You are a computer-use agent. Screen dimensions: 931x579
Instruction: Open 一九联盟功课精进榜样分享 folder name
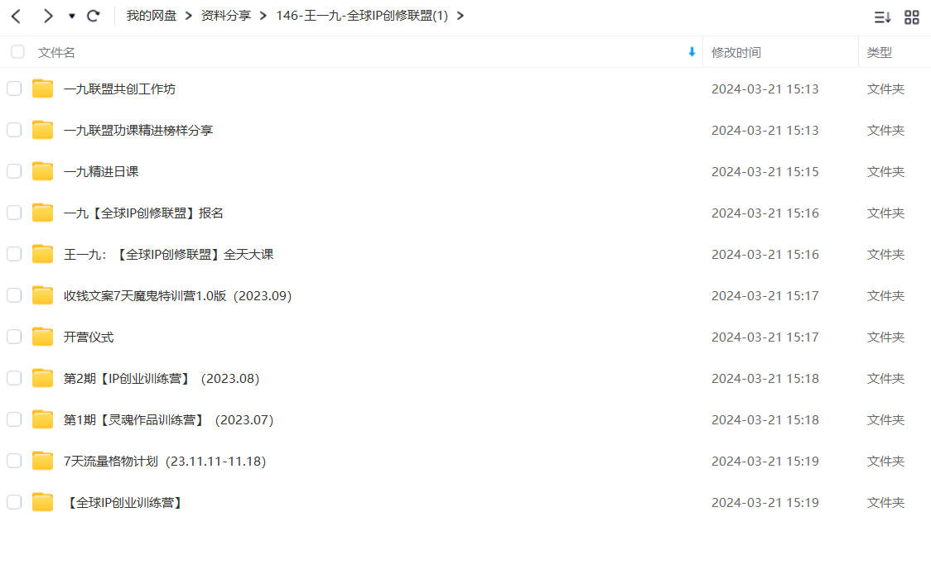(x=138, y=131)
